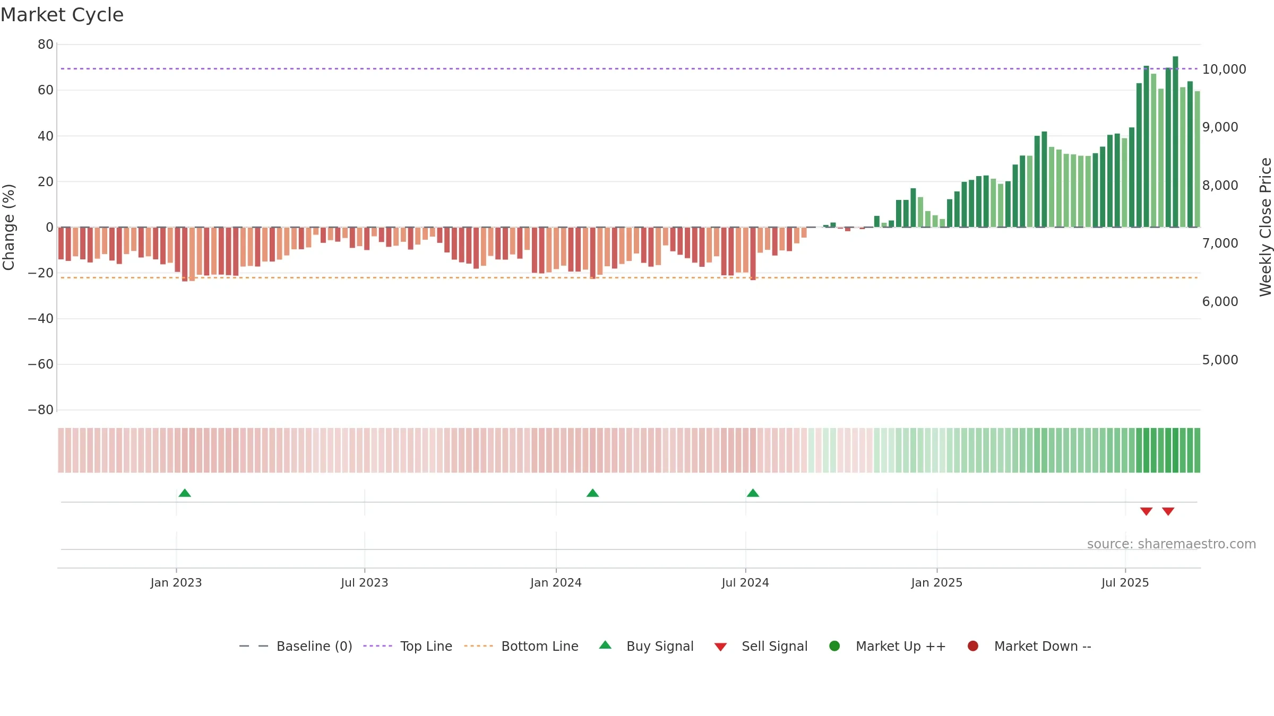Screen dimensions: 1274x716
Task: Click the 60 tick on the change axis
Action: pos(46,90)
